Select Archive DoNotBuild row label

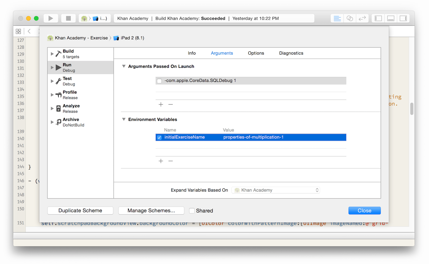point(74,122)
